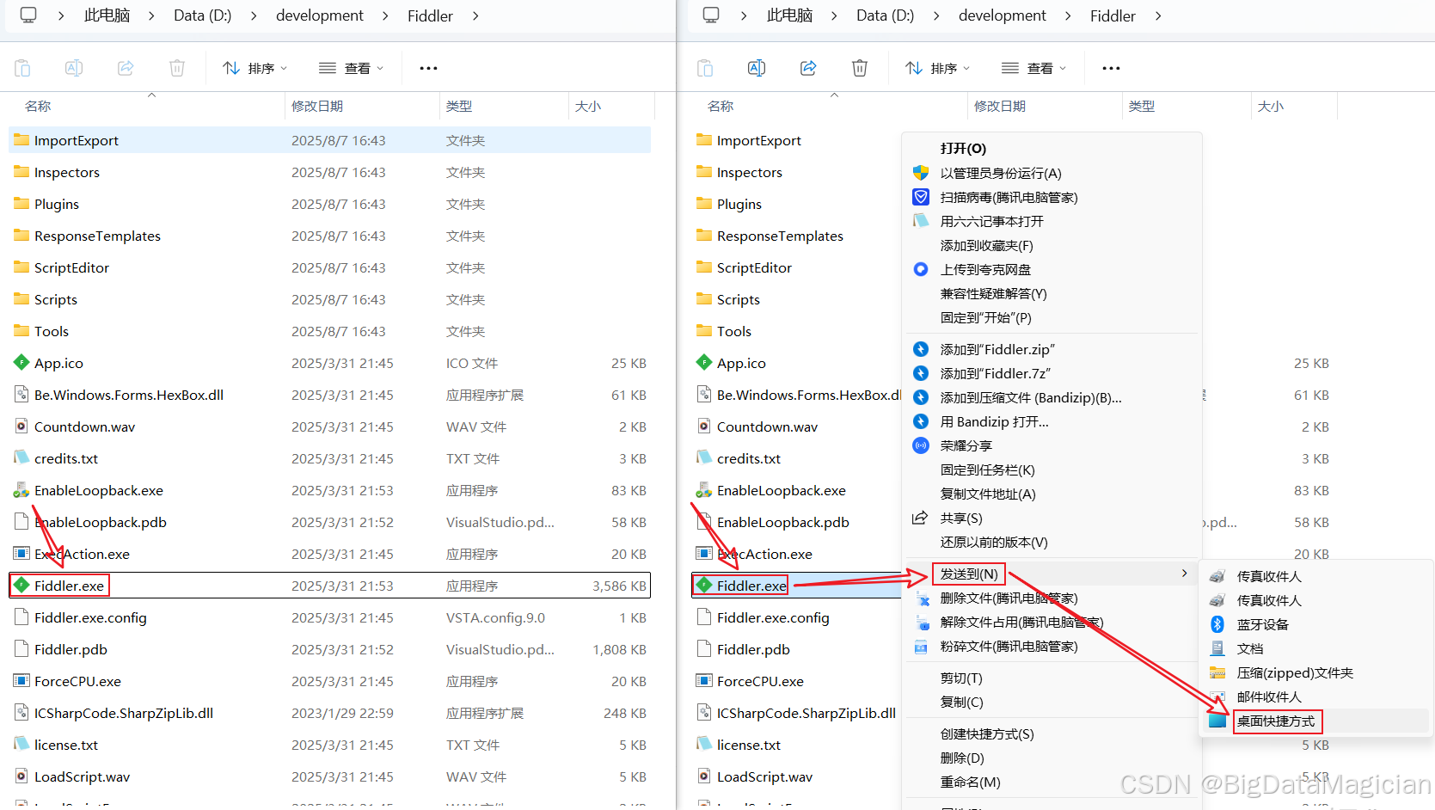Choose 复制文件地址(A) from context menu
Viewport: 1435px width, 810px height.
tap(988, 494)
